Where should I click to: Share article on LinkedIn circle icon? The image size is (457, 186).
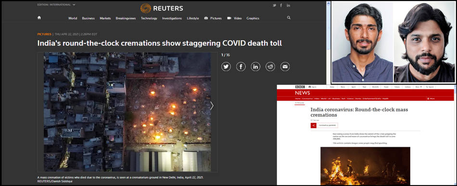pos(255,67)
